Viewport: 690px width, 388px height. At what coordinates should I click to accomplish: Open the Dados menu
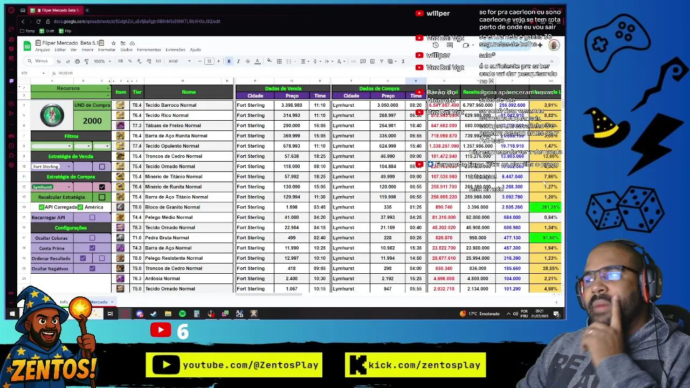(126, 50)
